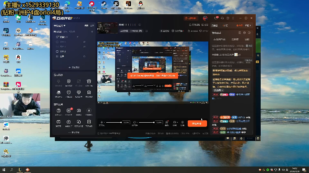Click the pencil icon beside the stream title
Viewport: 309px width, 173px height.
[139, 25]
